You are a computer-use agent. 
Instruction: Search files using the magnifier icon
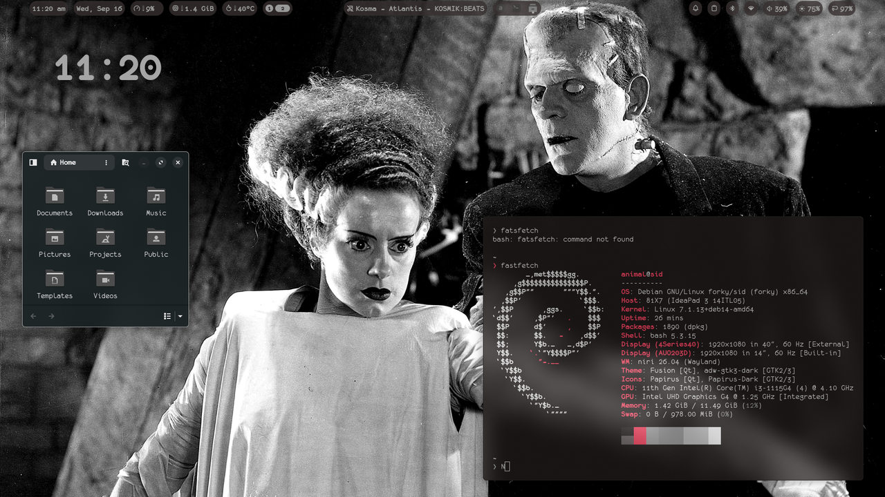pos(125,162)
